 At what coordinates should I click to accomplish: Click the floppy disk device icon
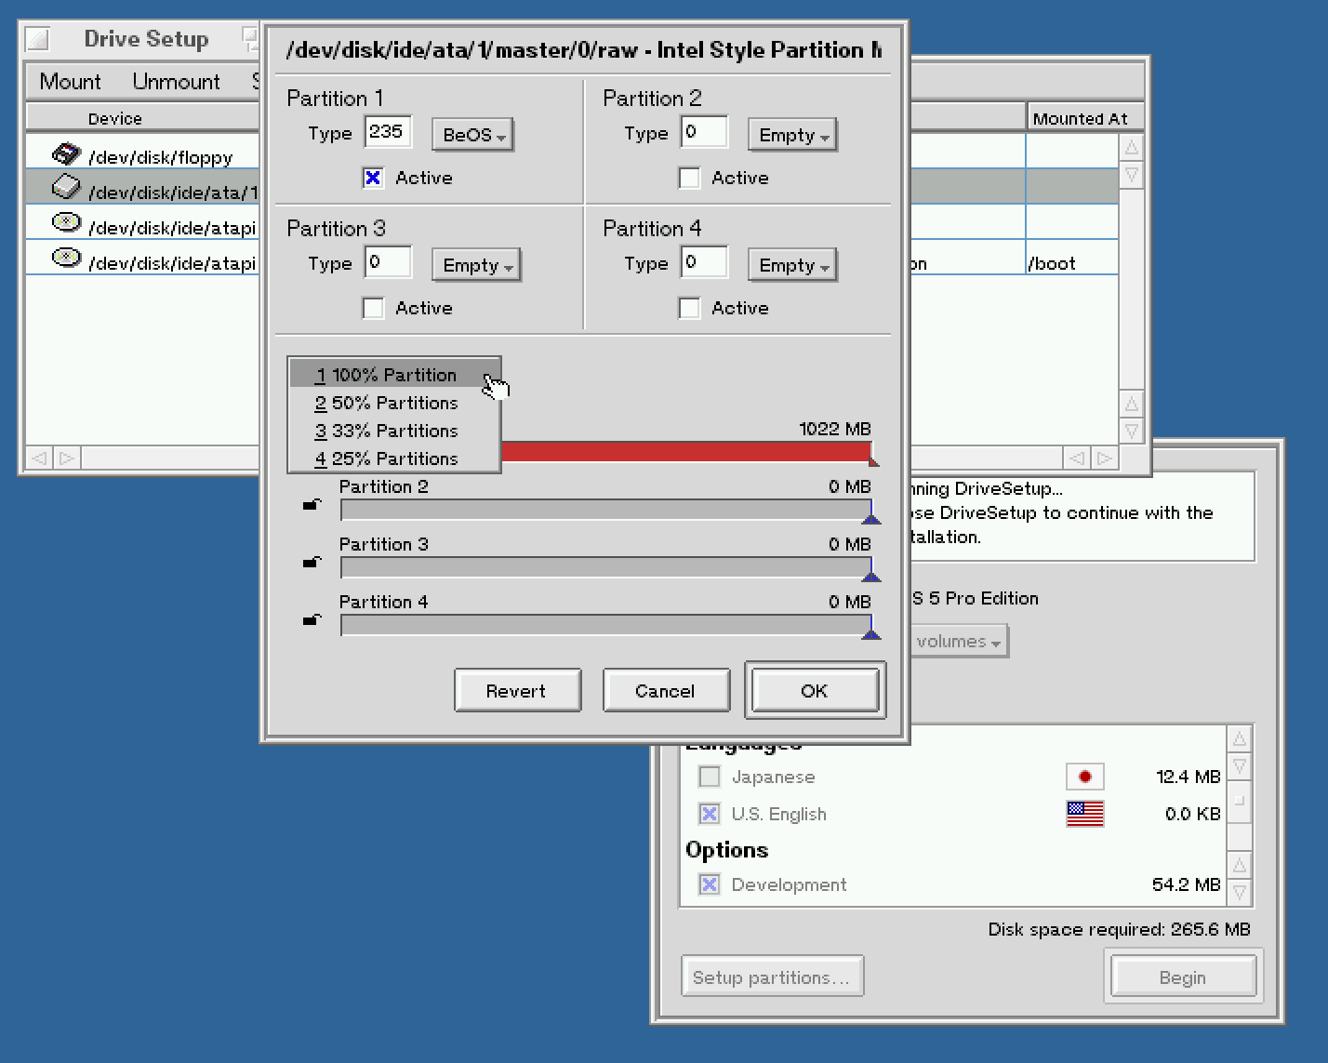click(x=65, y=154)
